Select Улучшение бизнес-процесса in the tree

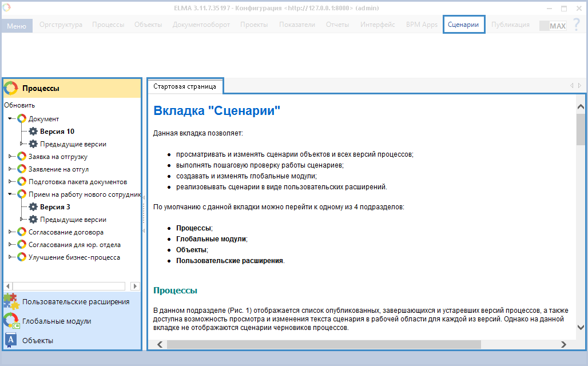[74, 257]
